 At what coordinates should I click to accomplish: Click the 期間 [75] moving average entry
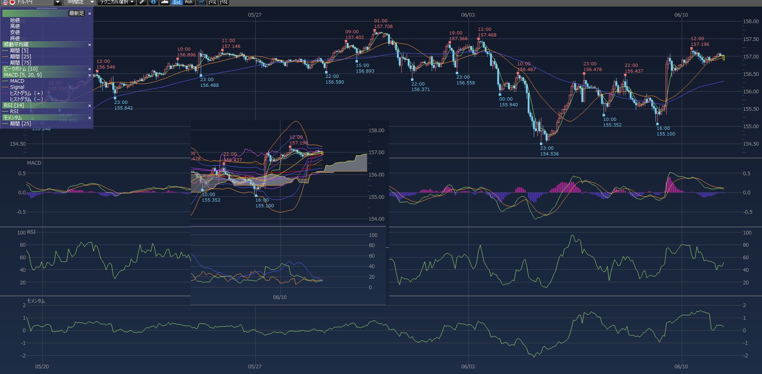tap(20, 63)
